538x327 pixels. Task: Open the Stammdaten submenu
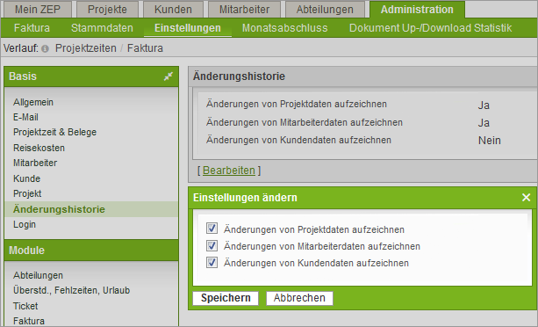coord(102,28)
